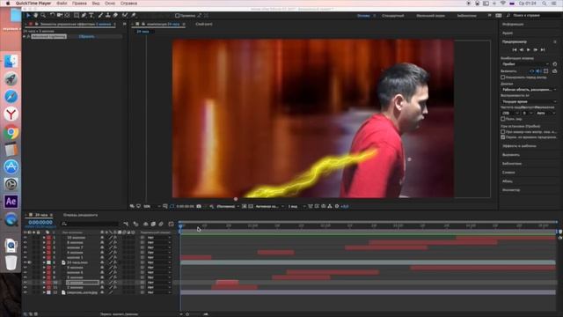Viewport: 563px width, 317px height.
Task: Hide layer 6 via its eye icon
Action: (x=26, y=262)
